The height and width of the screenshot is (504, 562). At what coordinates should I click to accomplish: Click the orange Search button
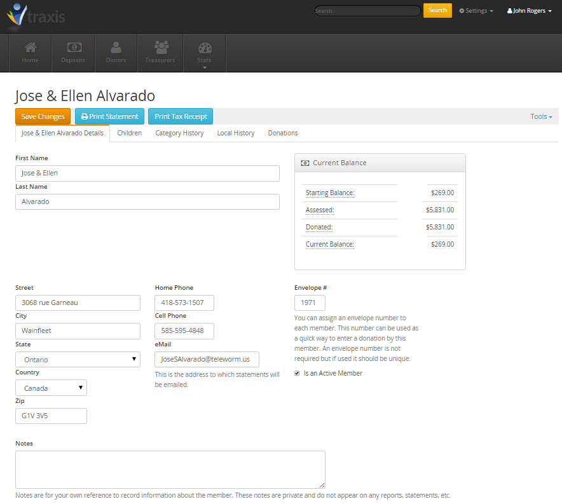click(x=437, y=10)
